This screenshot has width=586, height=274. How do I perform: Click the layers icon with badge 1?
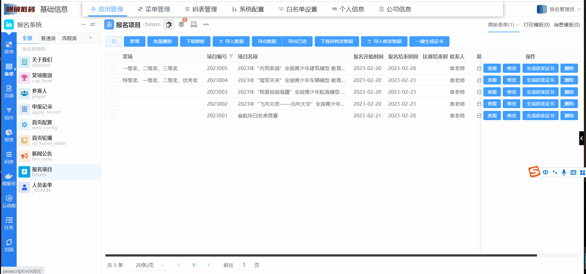[x=182, y=24]
